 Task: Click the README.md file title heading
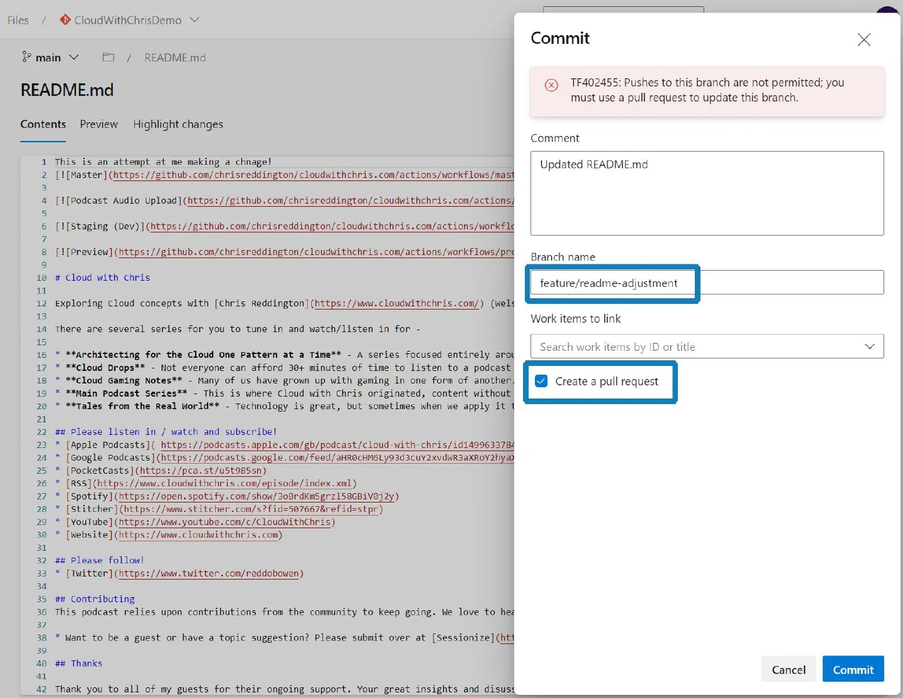pyautogui.click(x=67, y=90)
